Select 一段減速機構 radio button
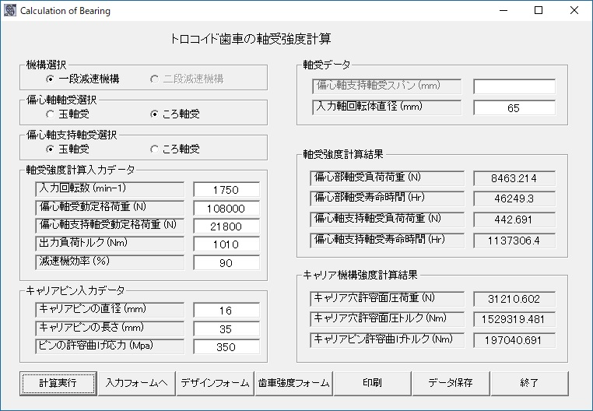The width and height of the screenshot is (593, 411). [51, 79]
